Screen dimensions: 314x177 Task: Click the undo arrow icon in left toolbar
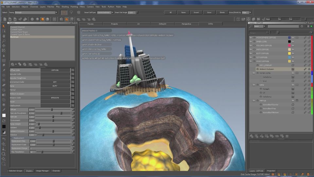[x=4, y=139]
